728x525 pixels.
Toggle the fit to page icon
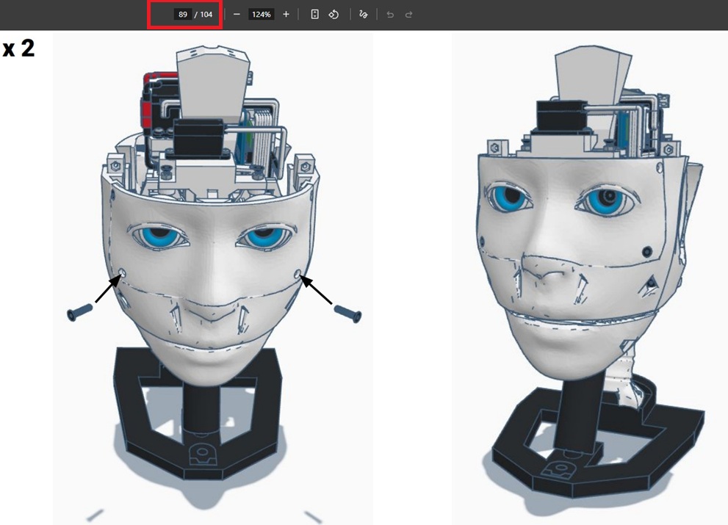pos(314,15)
